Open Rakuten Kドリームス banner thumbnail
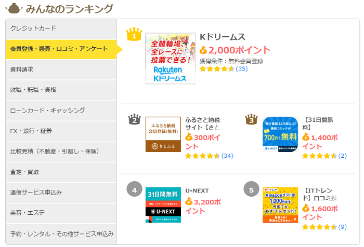 point(170,58)
